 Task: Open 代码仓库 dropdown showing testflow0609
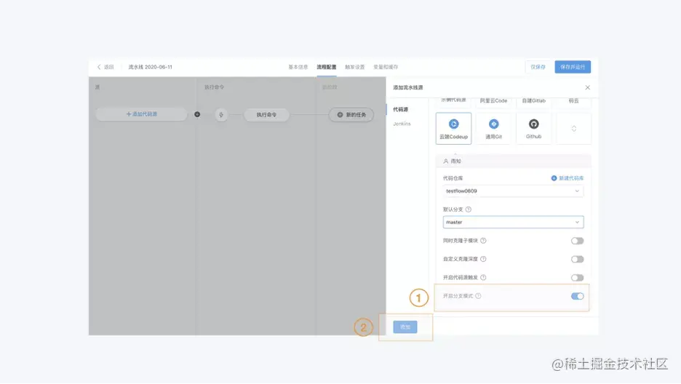pos(513,191)
